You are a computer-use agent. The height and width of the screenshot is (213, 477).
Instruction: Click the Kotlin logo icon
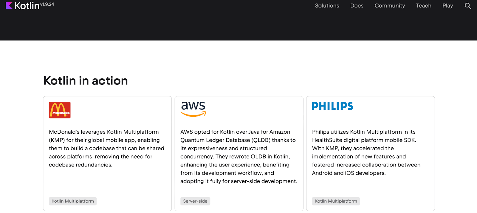coord(9,6)
